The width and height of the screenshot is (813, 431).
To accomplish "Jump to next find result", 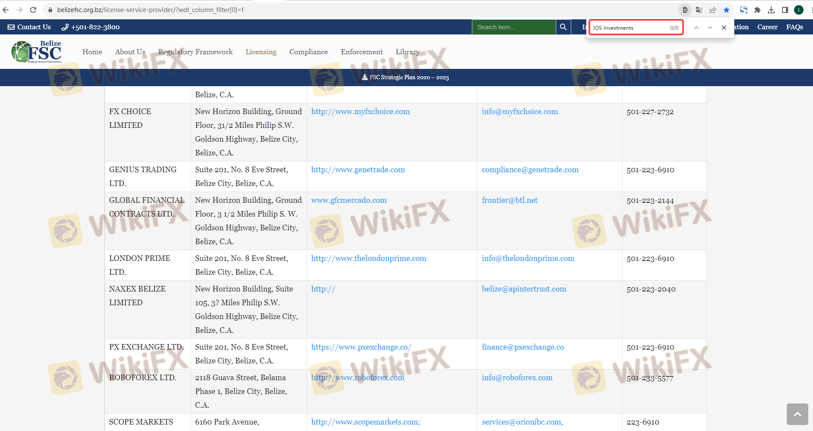I will (x=710, y=28).
